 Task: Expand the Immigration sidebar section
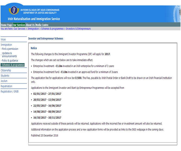7,45
